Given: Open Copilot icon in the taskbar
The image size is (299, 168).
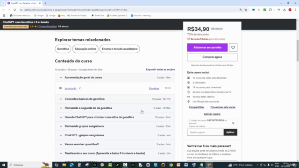Looking at the screenshot, I should pyautogui.click(x=57, y=165).
